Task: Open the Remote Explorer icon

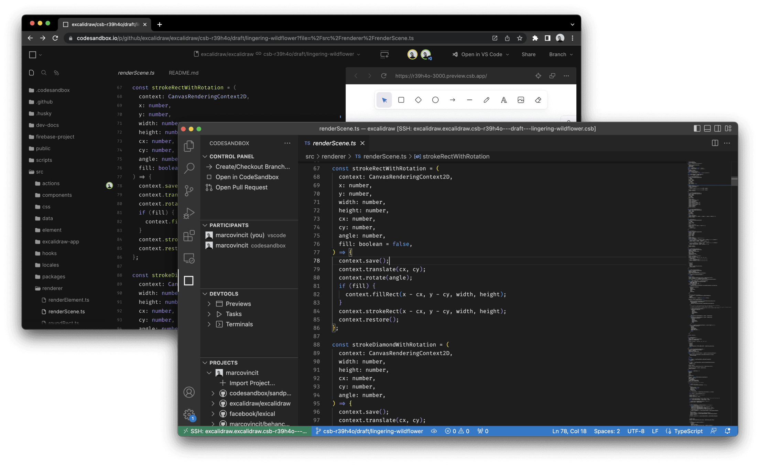Action: (189, 258)
